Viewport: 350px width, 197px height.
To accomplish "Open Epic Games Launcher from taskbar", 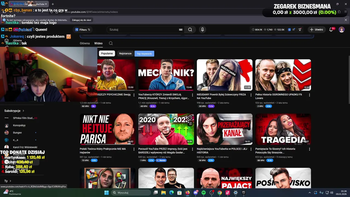I will (244, 193).
